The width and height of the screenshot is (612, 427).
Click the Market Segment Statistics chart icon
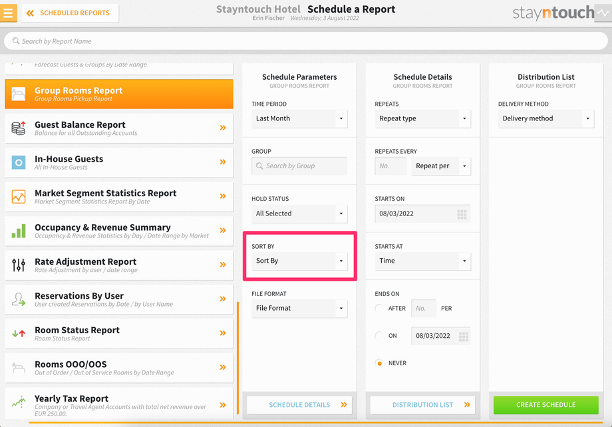(19, 197)
